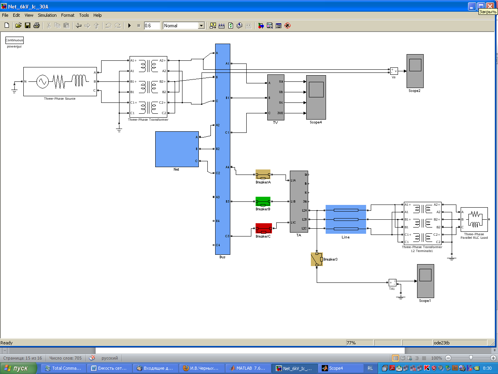Select the TV subsystem block
Viewport: 498px width, 374px height.
pyautogui.click(x=276, y=97)
